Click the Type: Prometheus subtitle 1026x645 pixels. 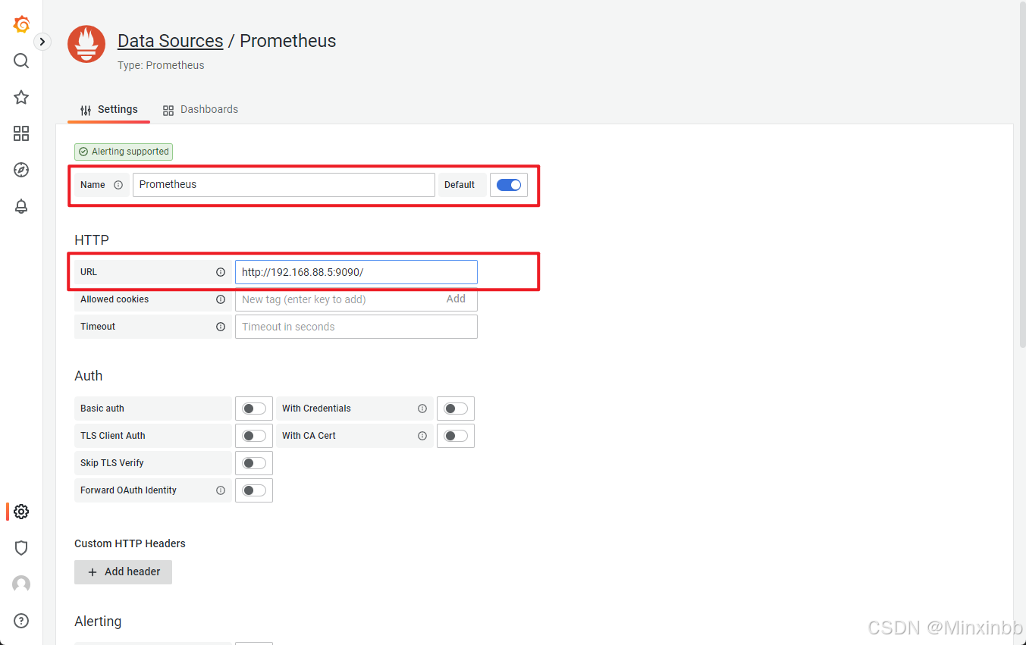[161, 65]
